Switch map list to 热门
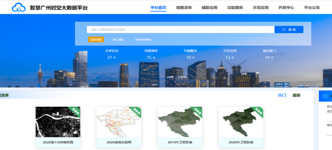Screen dimensions: 332x150 [282, 96]
